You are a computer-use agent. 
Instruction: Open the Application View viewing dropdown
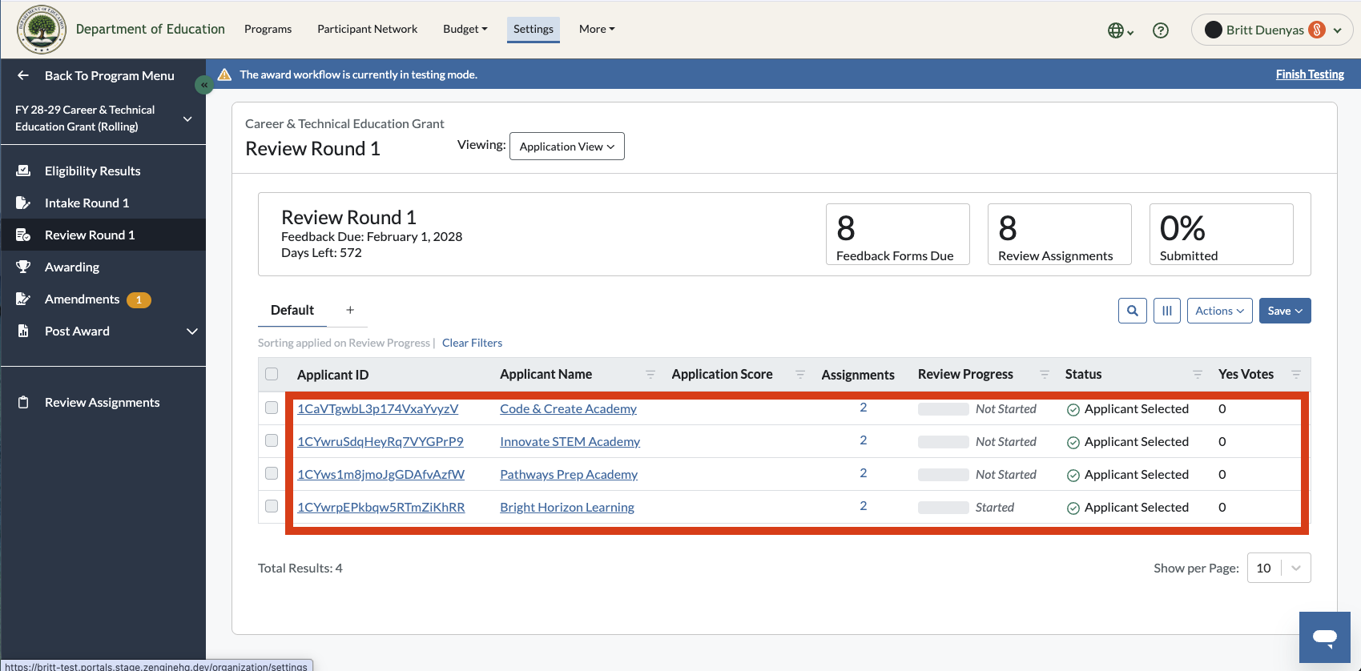[567, 146]
